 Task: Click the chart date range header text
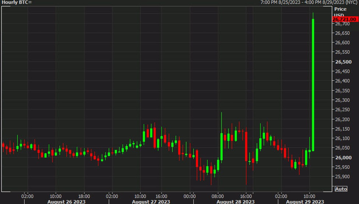309,3
